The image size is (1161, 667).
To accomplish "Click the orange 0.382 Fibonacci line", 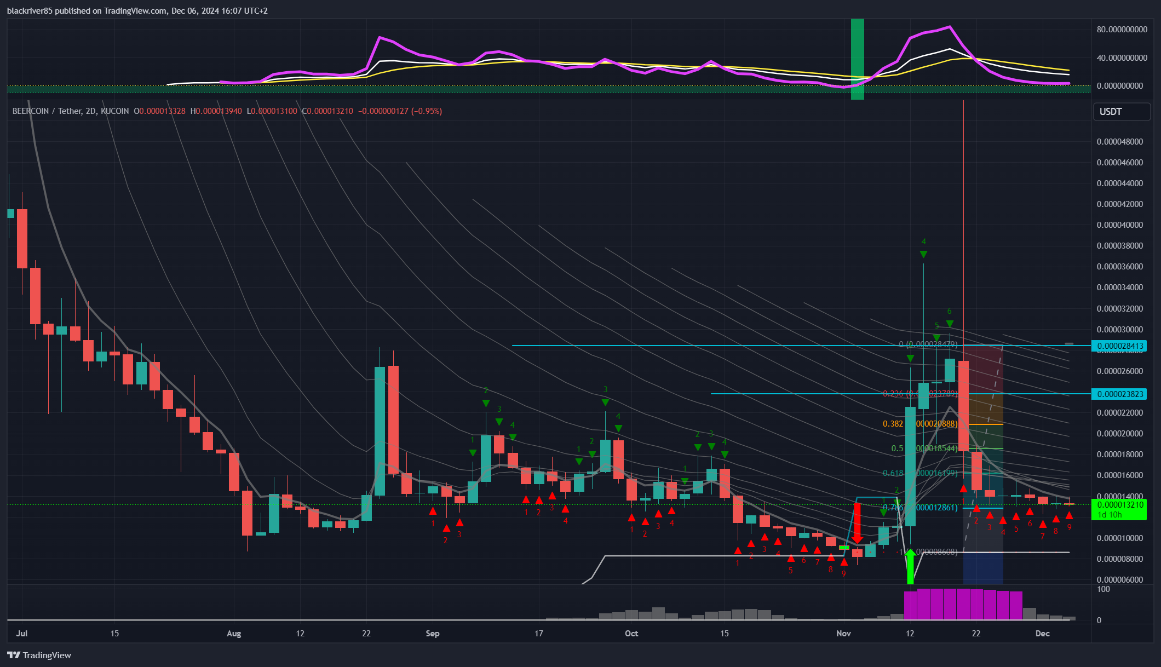I will click(986, 424).
